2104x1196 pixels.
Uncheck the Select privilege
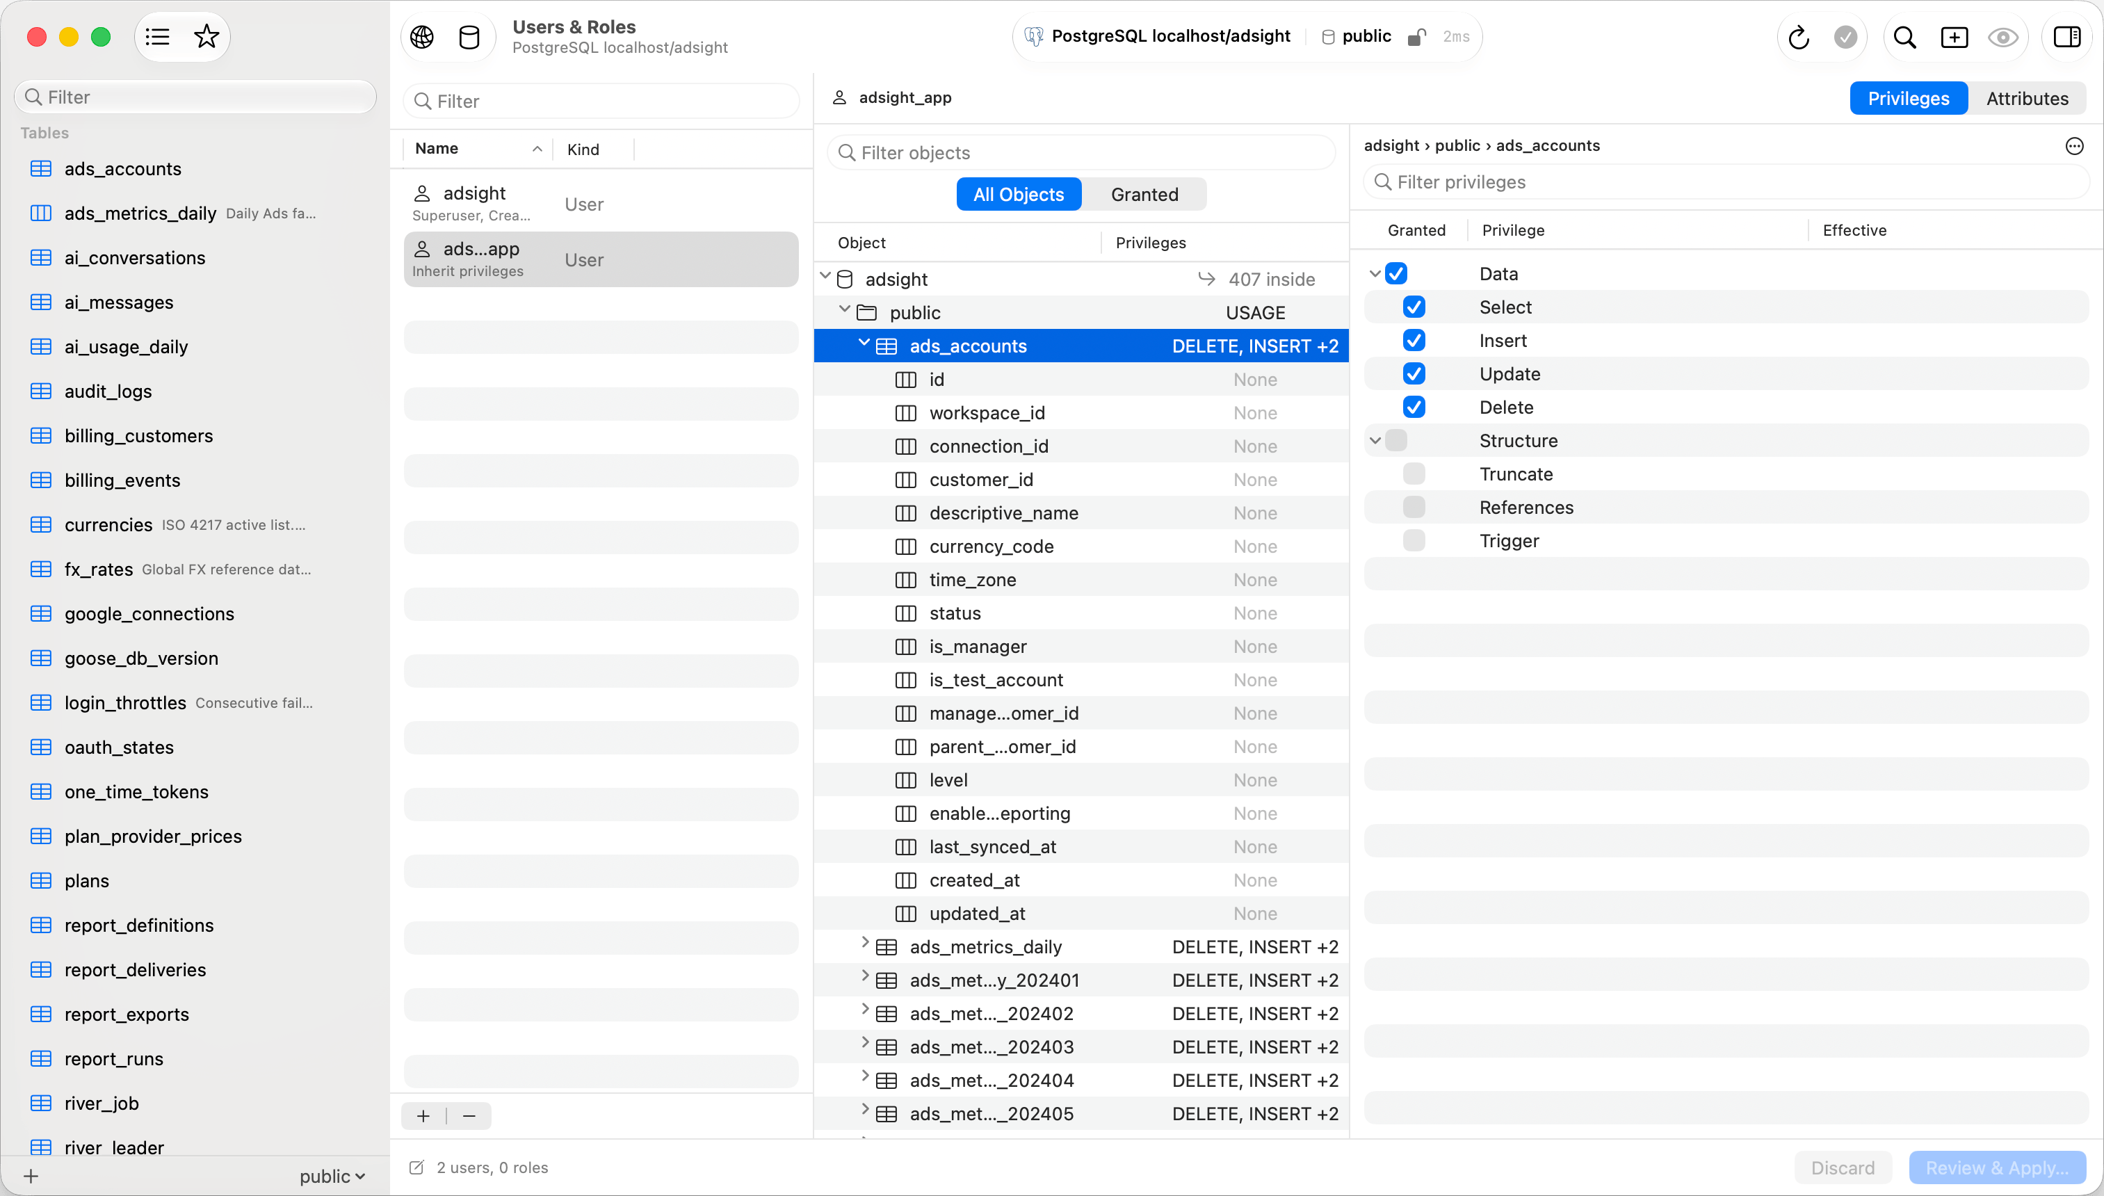click(1414, 307)
